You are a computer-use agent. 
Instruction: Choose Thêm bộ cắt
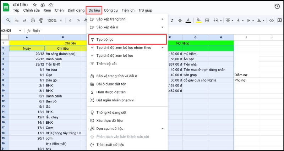[x=127, y=64]
